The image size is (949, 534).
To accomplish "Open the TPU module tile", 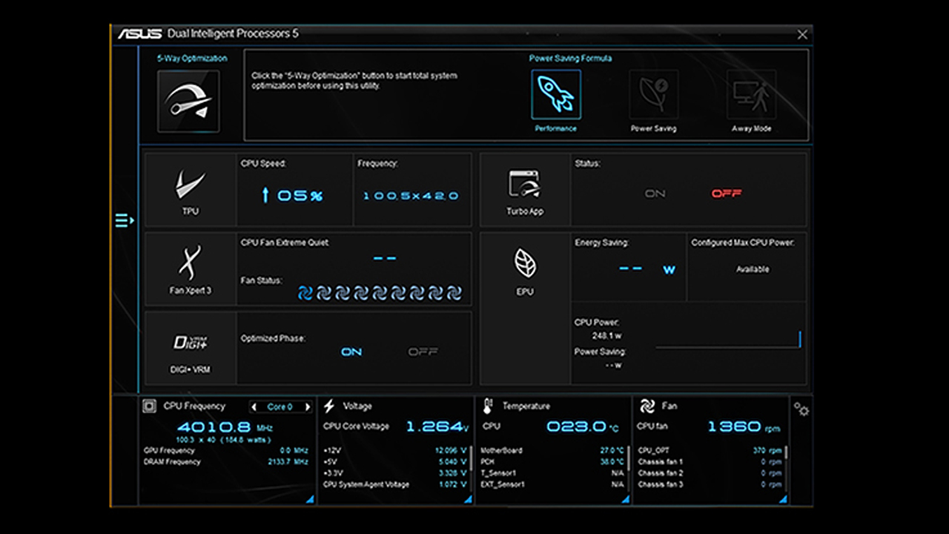I will click(191, 190).
